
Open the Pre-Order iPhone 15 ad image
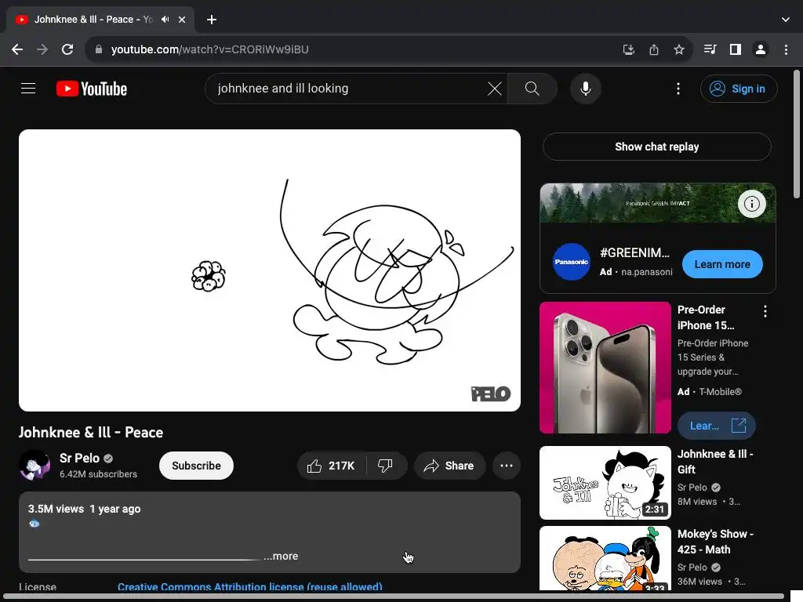tap(605, 368)
